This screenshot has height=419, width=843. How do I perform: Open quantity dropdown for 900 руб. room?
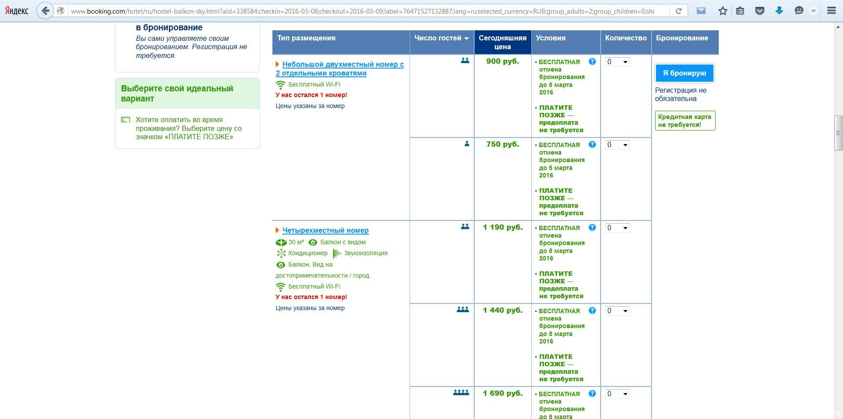click(617, 62)
